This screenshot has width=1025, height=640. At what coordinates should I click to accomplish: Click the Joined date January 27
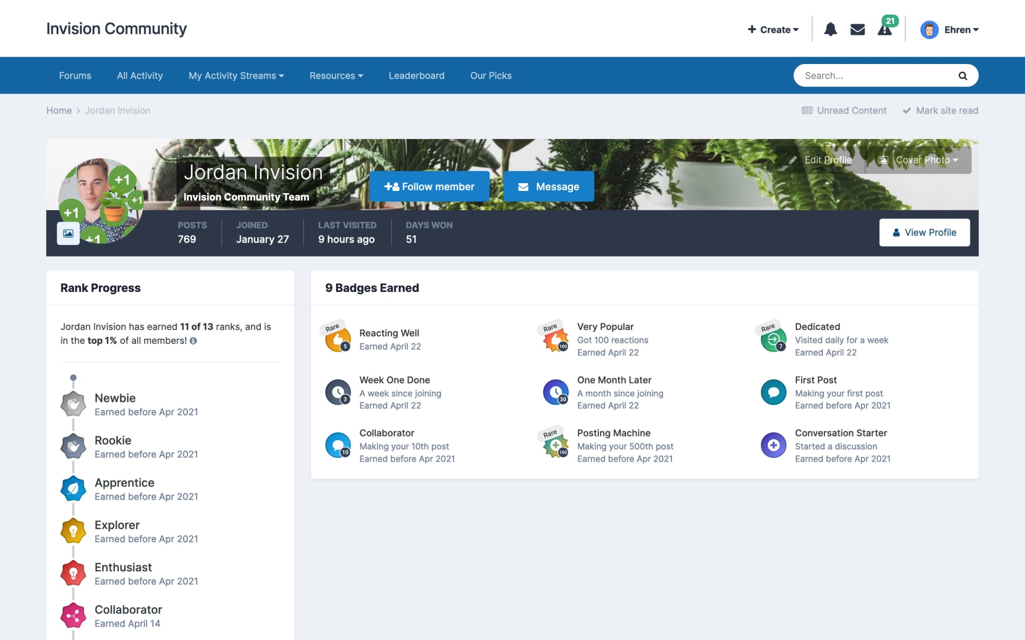click(262, 239)
